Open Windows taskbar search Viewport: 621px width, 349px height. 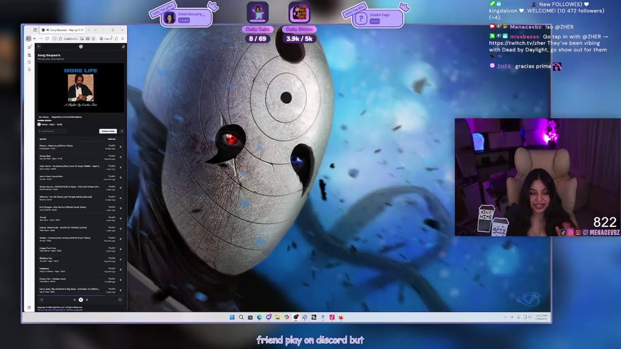pyautogui.click(x=241, y=317)
